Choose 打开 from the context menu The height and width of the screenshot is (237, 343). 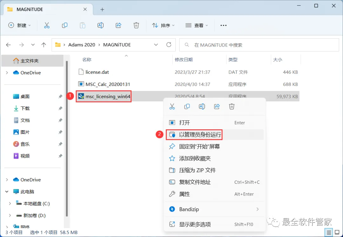(214, 123)
